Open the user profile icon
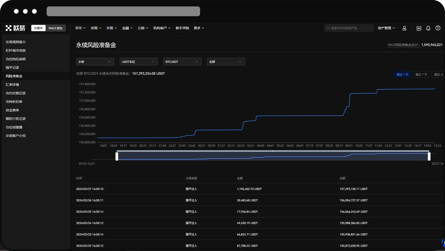This screenshot has width=445, height=251. 404,28
